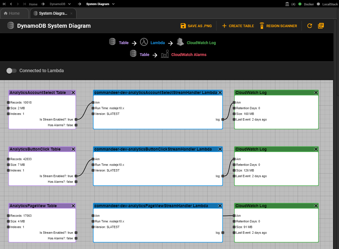Open the accounts bank icon

(287, 4)
